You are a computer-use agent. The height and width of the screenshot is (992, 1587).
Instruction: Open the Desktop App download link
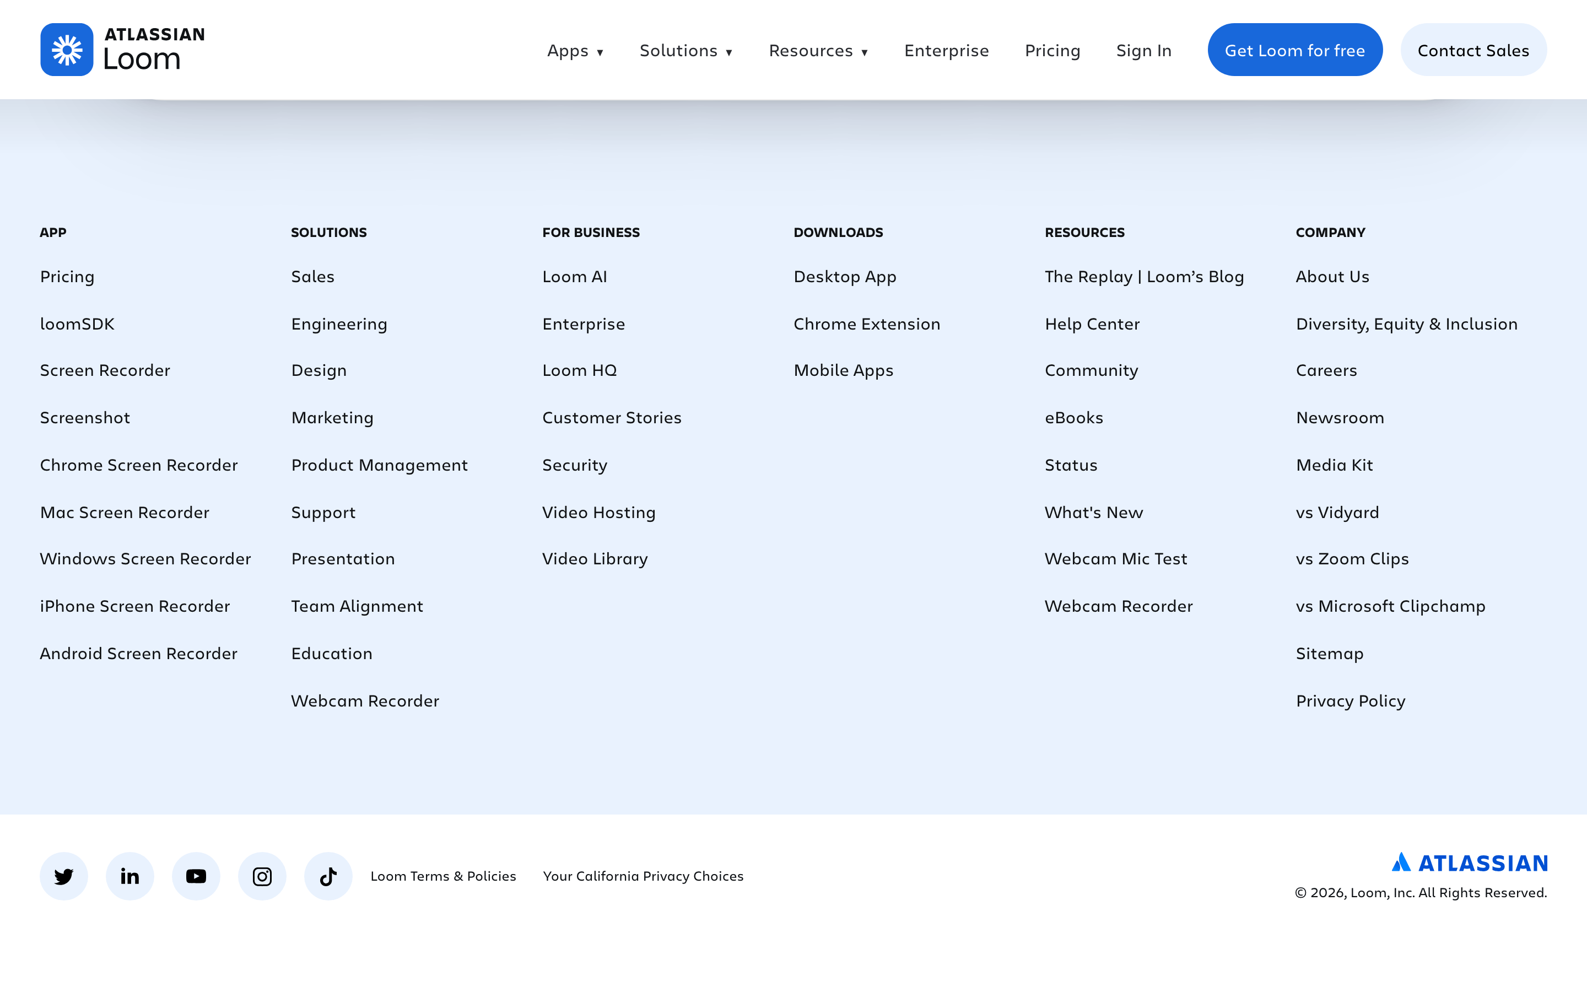pos(845,277)
